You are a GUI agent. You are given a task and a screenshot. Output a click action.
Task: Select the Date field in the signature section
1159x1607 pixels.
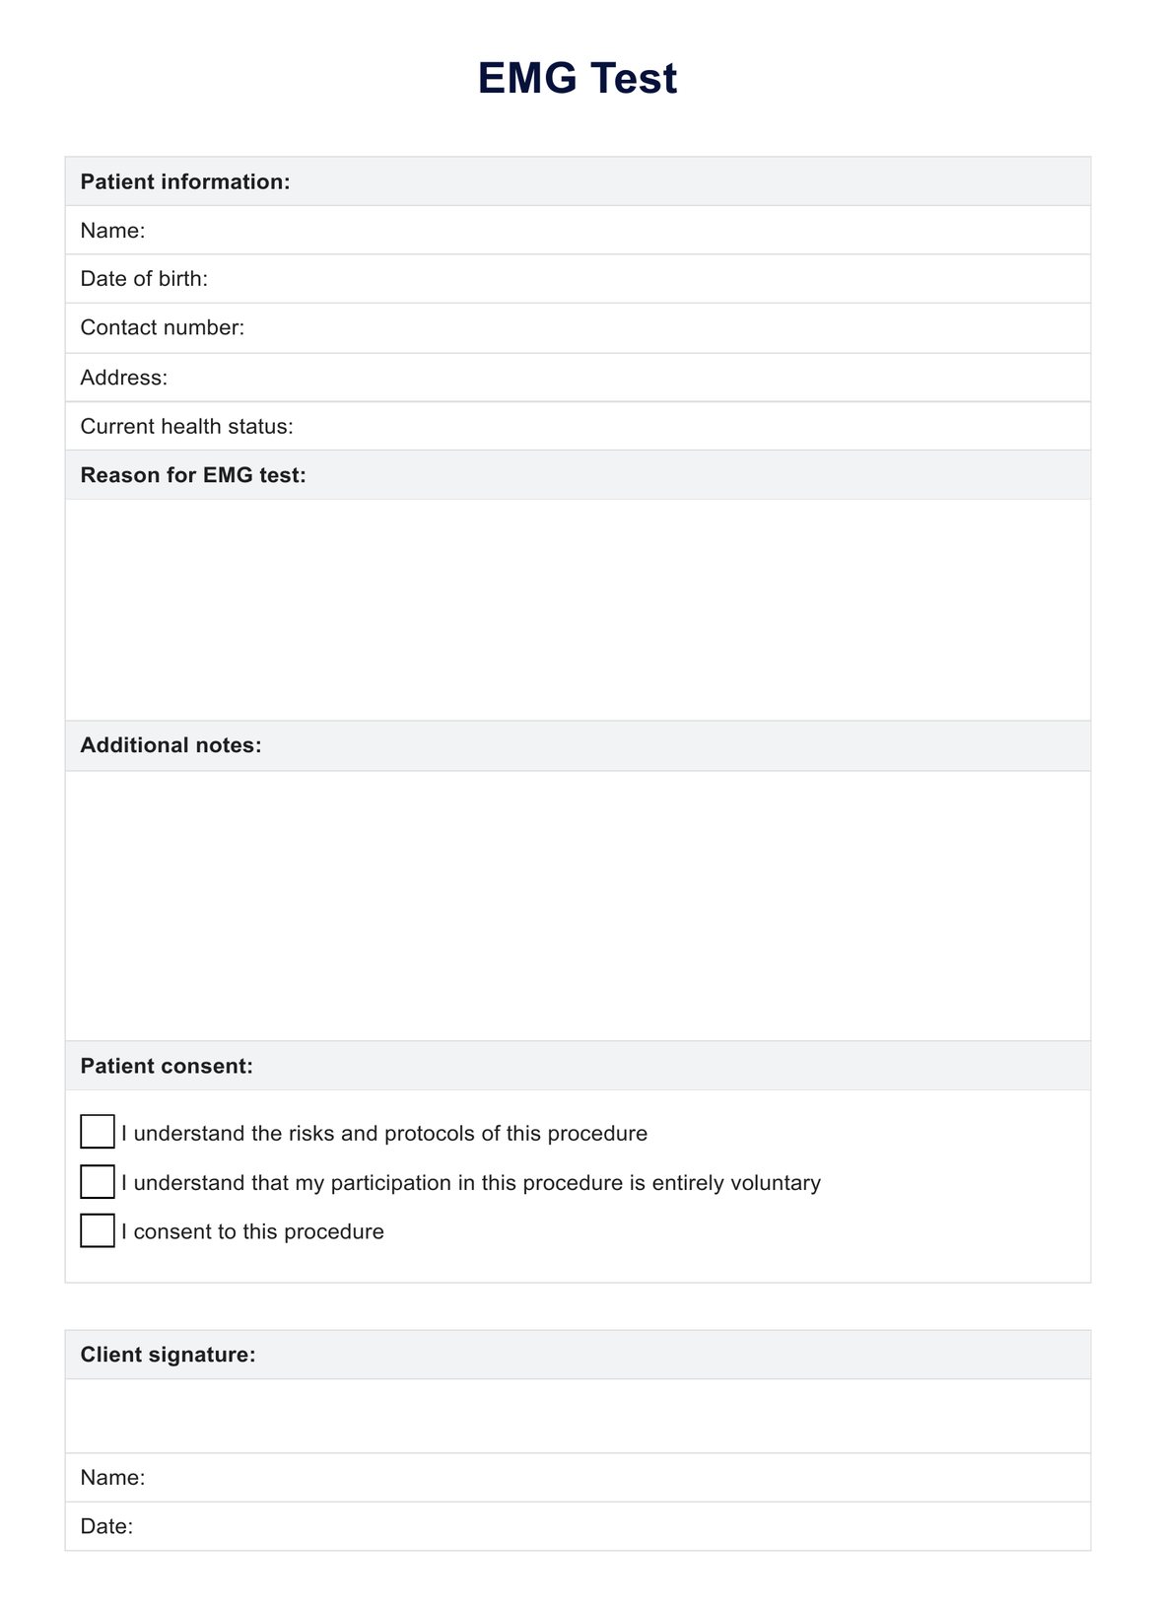coord(611,1526)
